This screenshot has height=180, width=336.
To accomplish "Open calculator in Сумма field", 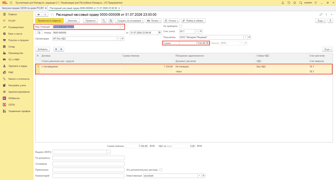I will coord(207,43).
